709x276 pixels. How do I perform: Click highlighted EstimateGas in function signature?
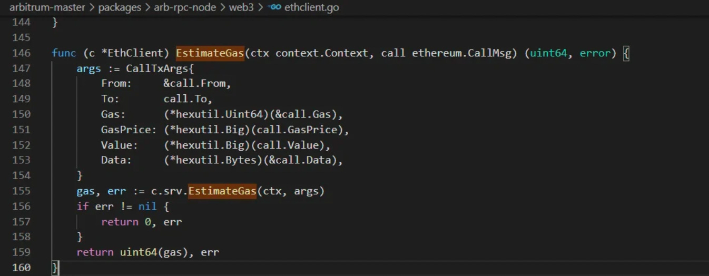pyautogui.click(x=210, y=53)
